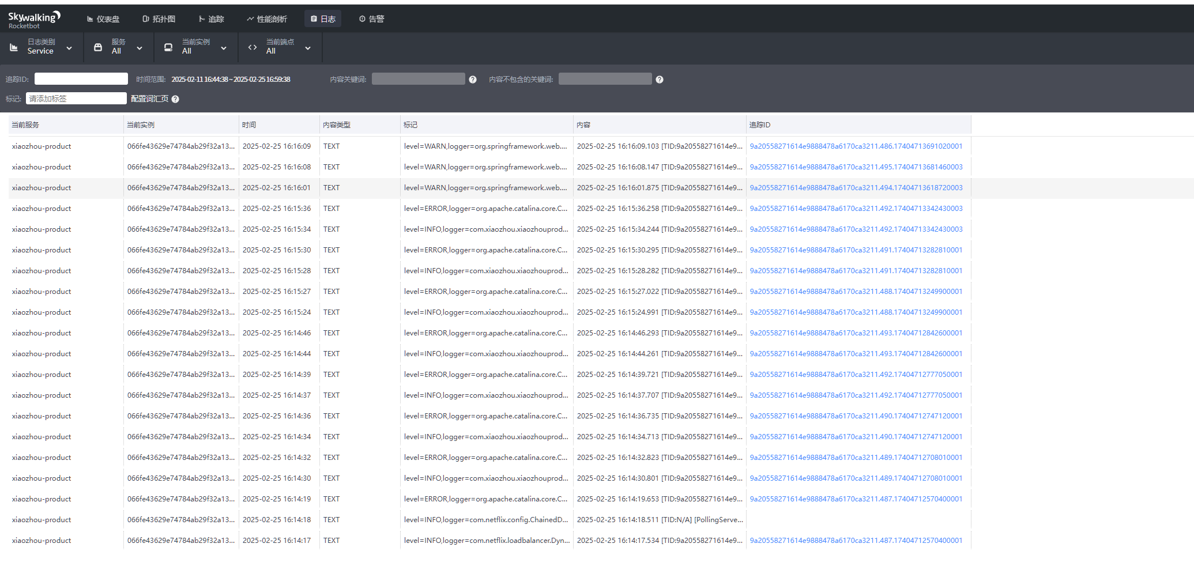Viewport: 1194px width, 585px height.
Task: Open trace ID link in 16:14:36 row
Action: [856, 416]
